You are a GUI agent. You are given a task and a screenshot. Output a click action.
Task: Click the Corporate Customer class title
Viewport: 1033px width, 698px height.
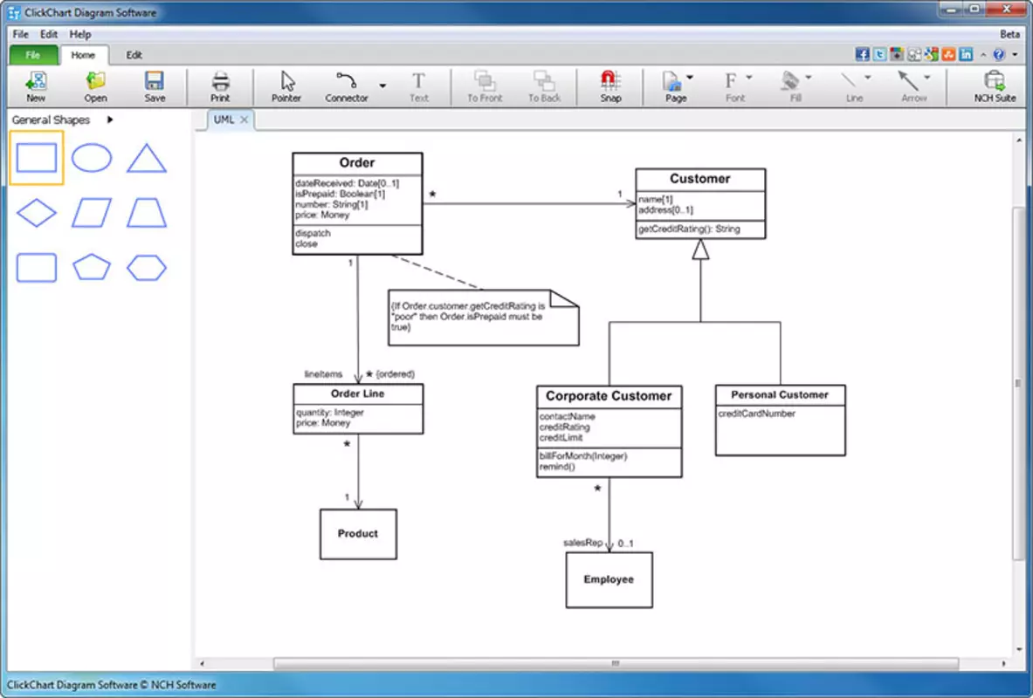pos(609,396)
